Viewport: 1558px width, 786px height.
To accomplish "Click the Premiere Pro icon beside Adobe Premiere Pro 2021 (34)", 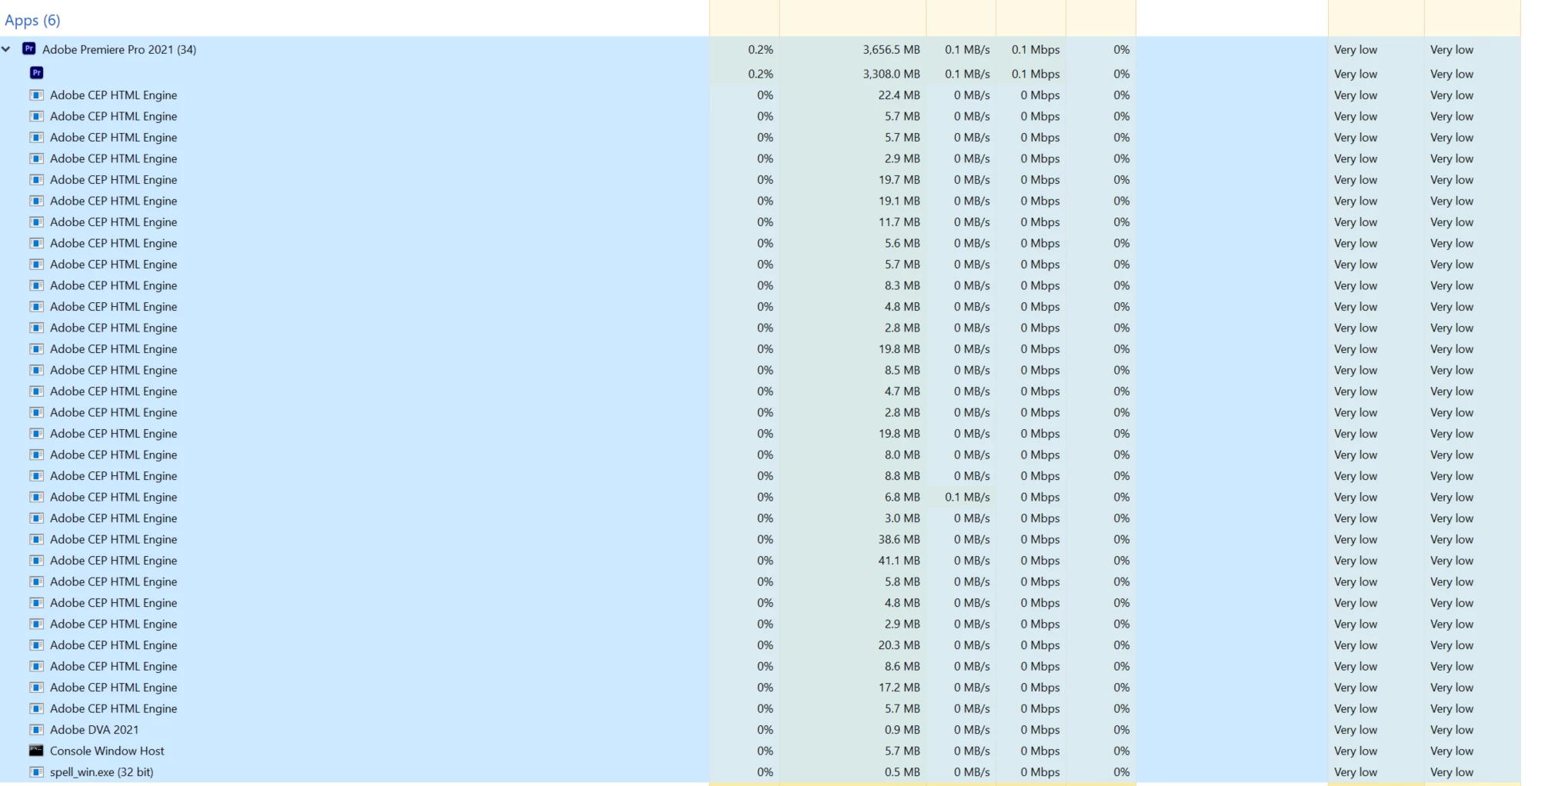I will pos(29,48).
